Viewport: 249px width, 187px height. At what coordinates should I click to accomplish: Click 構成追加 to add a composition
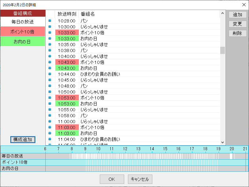[x=23, y=140]
